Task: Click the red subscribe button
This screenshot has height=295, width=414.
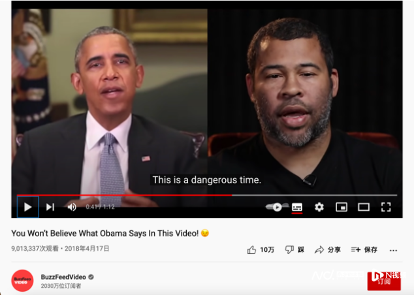Action: (384, 281)
